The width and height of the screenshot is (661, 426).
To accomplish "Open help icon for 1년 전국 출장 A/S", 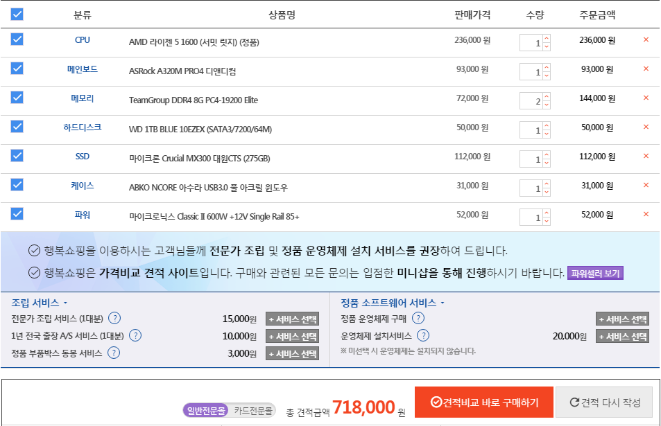I will click(135, 336).
